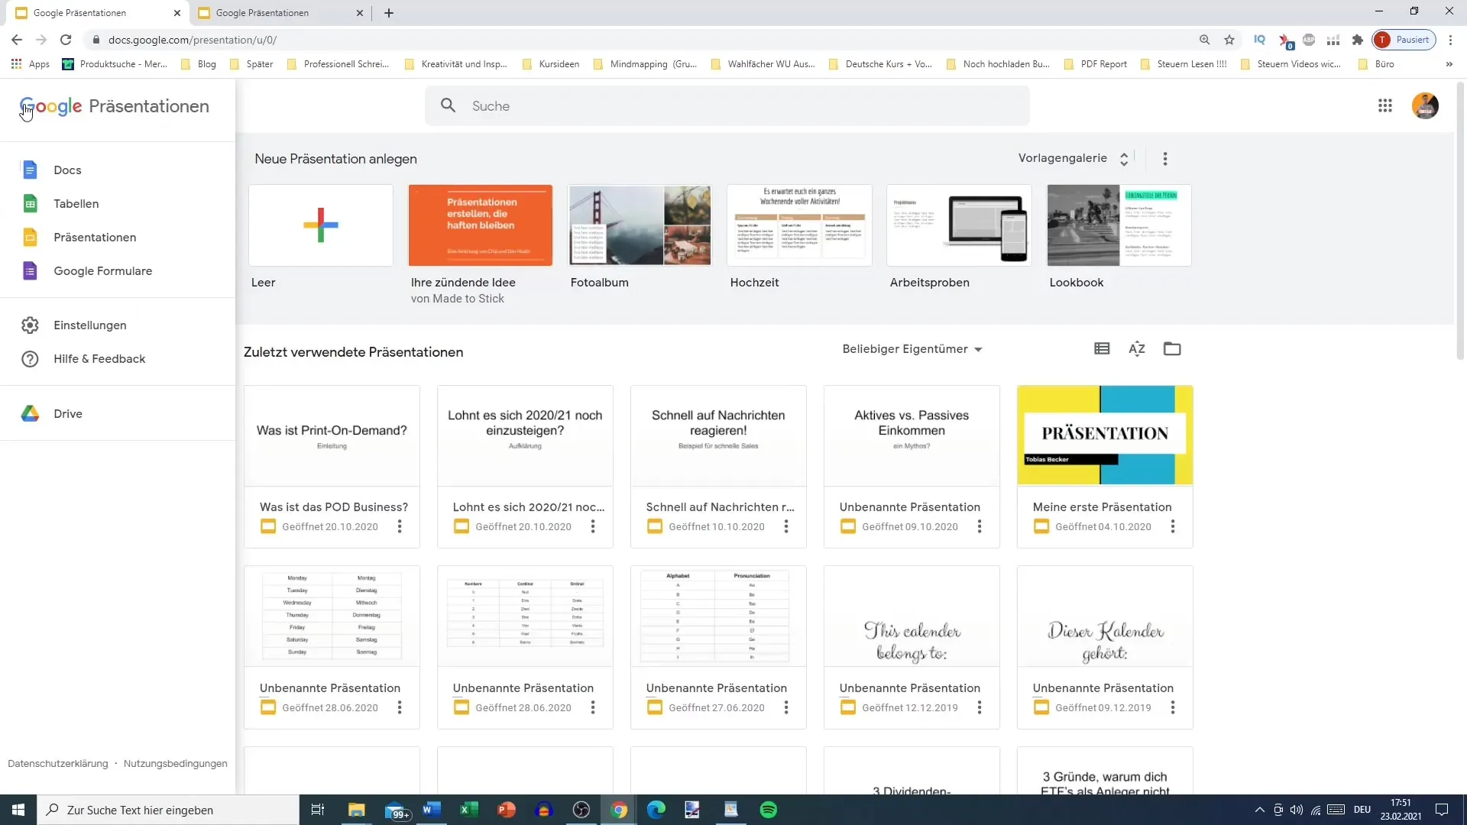Open PowerPoint from the taskbar
Screen dimensions: 1467x825
tap(506, 810)
